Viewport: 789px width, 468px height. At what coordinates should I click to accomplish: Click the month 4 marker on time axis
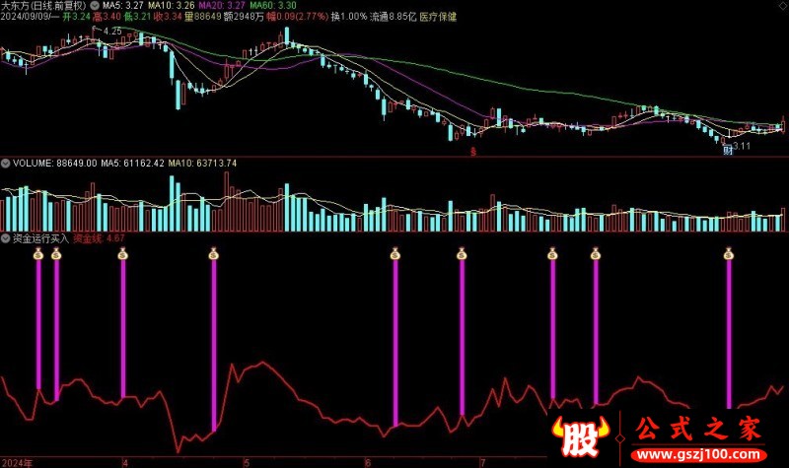pos(125,462)
